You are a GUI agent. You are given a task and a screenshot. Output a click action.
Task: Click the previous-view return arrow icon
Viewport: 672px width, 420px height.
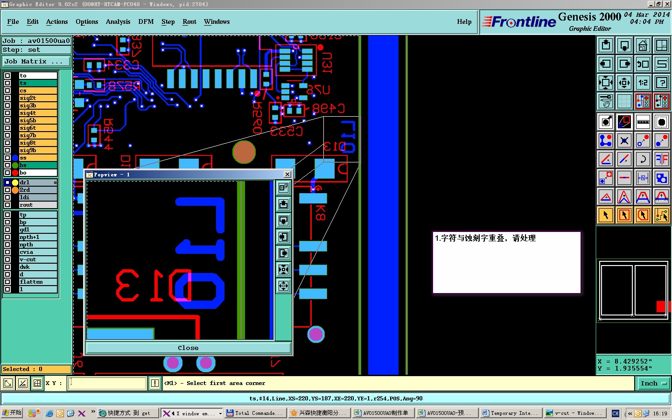pos(643,64)
